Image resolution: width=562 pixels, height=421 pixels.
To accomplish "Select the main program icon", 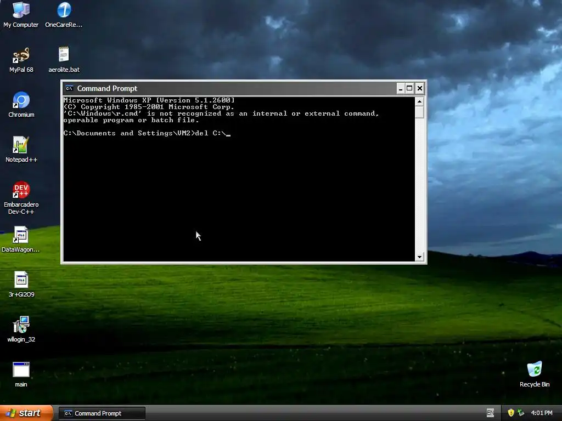I will (x=21, y=374).
